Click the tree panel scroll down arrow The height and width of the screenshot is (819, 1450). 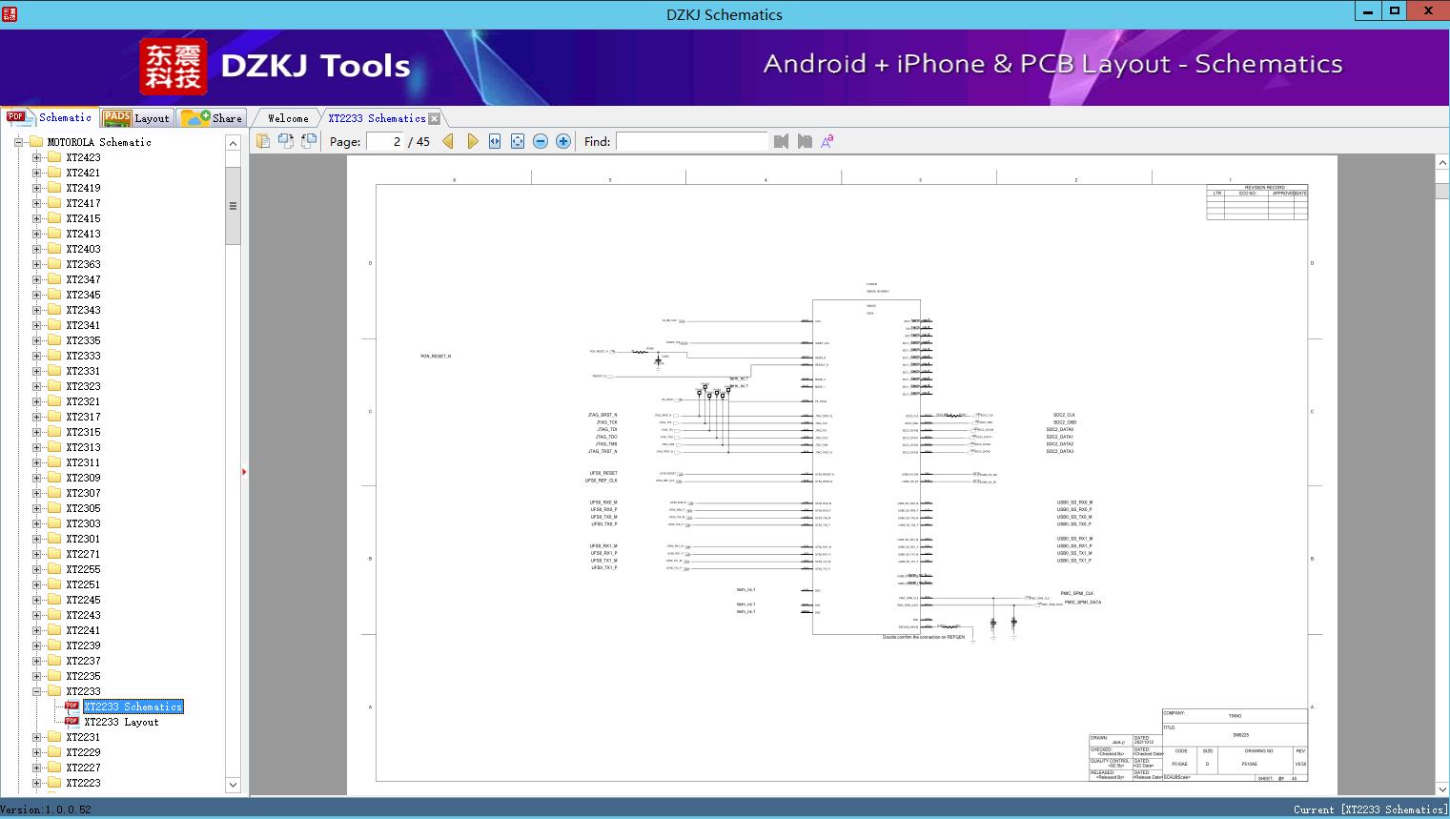(x=233, y=785)
